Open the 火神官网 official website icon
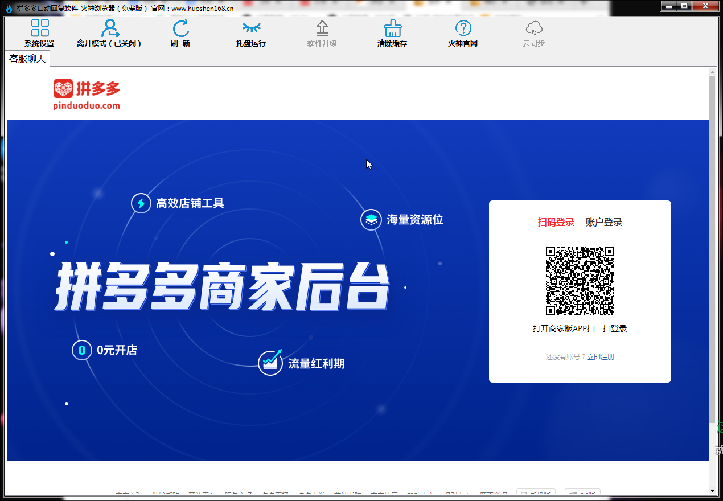The image size is (723, 501). point(463,28)
